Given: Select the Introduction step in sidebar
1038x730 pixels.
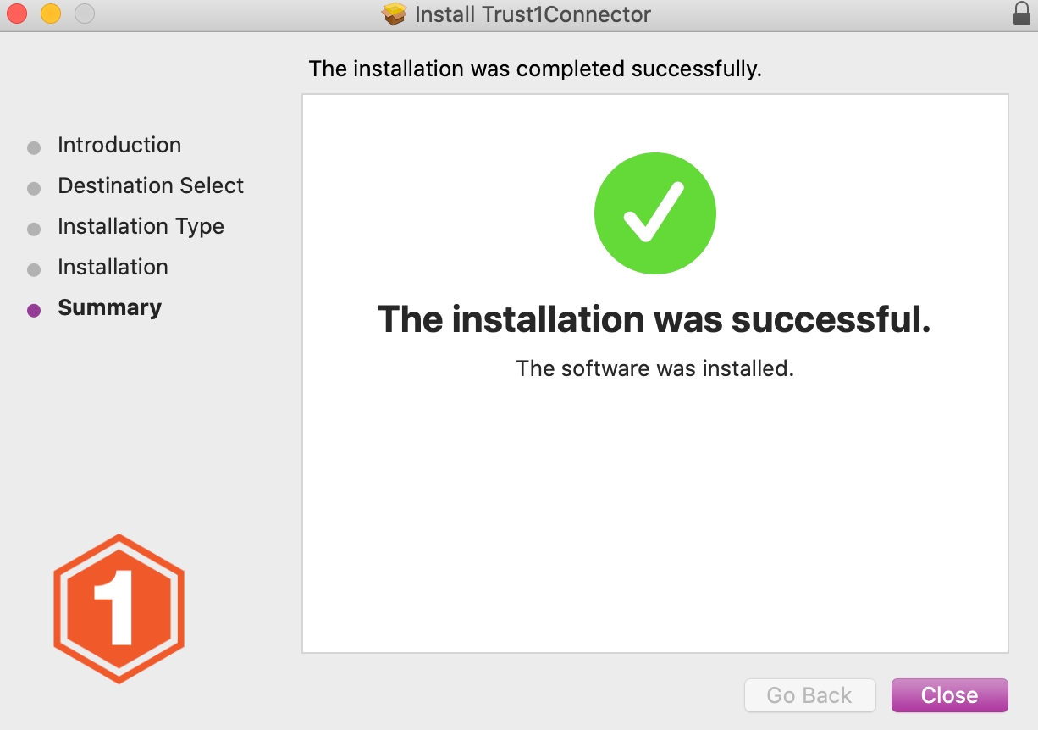Looking at the screenshot, I should (119, 145).
